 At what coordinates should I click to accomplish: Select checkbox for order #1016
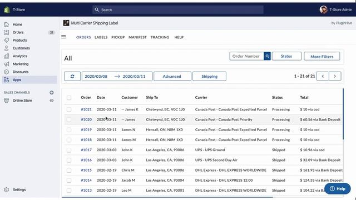[69, 160]
